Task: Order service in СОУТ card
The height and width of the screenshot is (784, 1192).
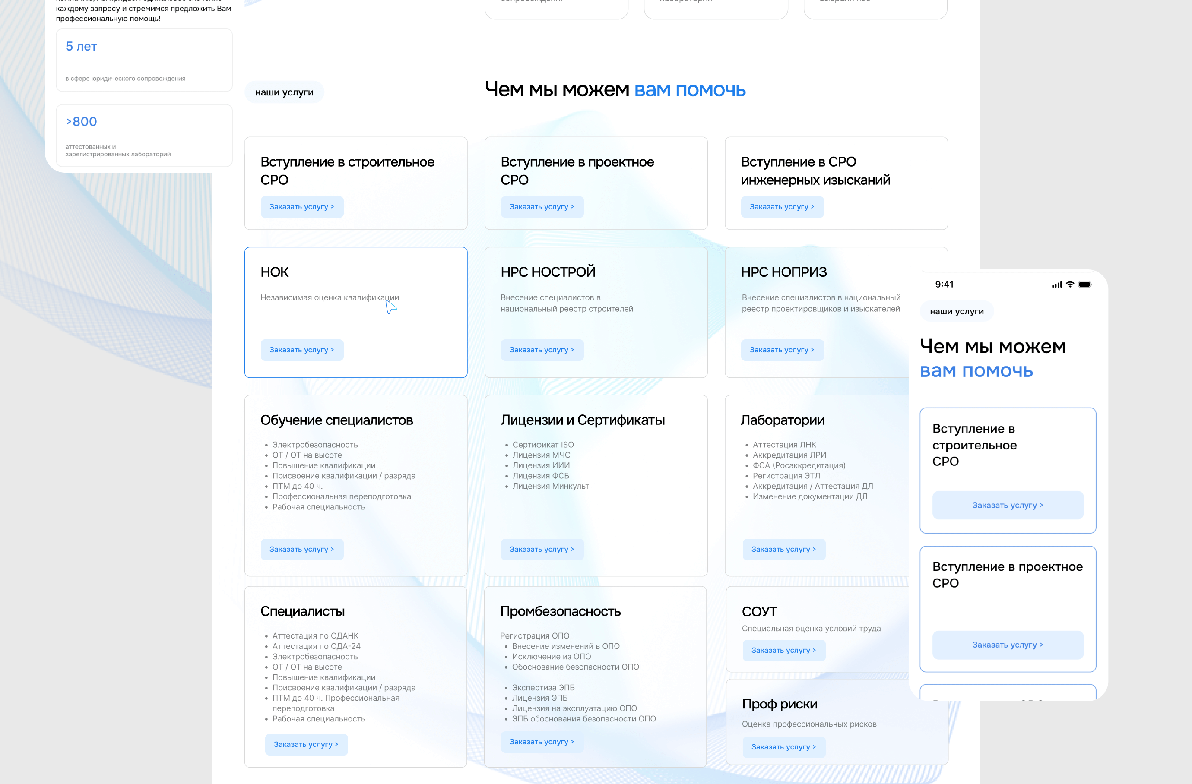Action: click(783, 650)
